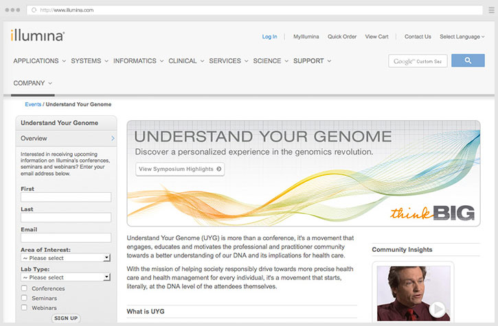Enable the Conferences checkbox

[25, 289]
